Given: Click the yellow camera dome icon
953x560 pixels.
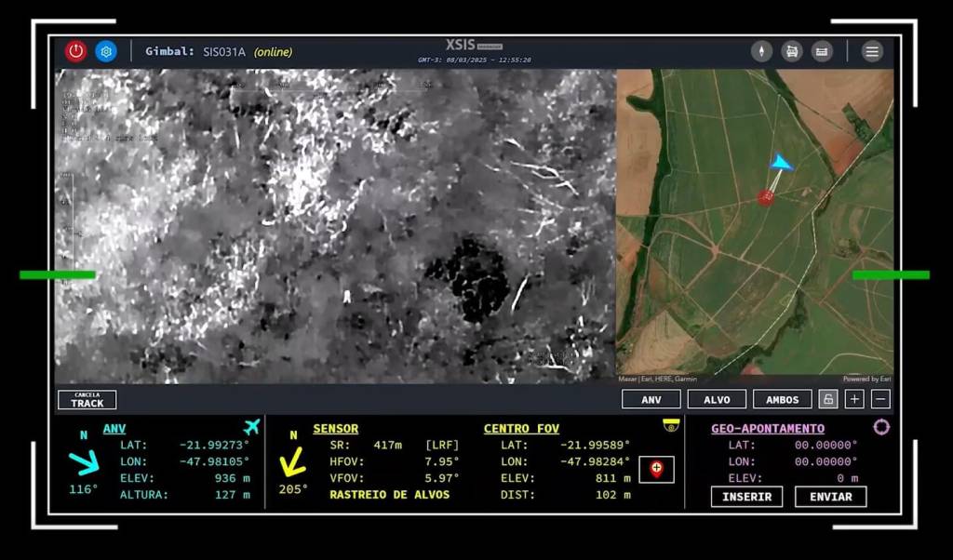Looking at the screenshot, I should [x=670, y=425].
